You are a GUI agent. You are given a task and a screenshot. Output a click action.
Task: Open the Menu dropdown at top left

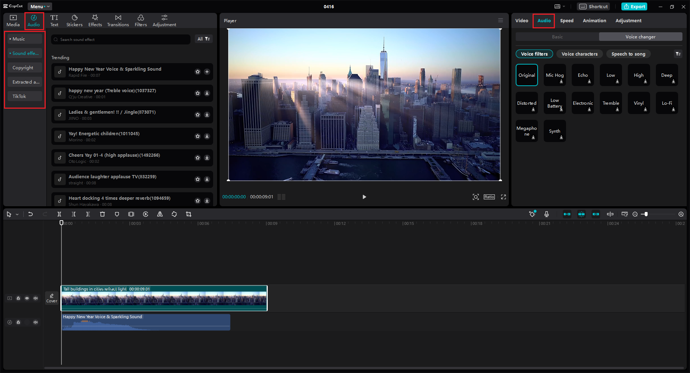tap(40, 6)
